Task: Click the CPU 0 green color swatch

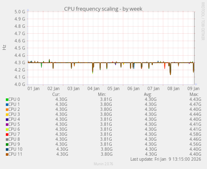Action: (x=7, y=100)
